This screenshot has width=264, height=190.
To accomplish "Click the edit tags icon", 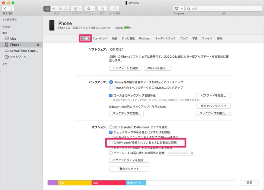I will (115, 9).
